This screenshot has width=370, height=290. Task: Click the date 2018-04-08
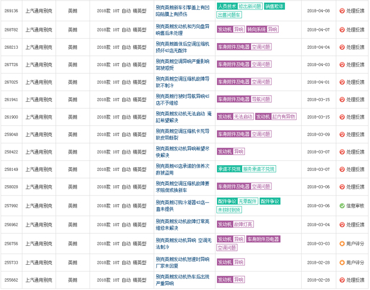coord(318,11)
